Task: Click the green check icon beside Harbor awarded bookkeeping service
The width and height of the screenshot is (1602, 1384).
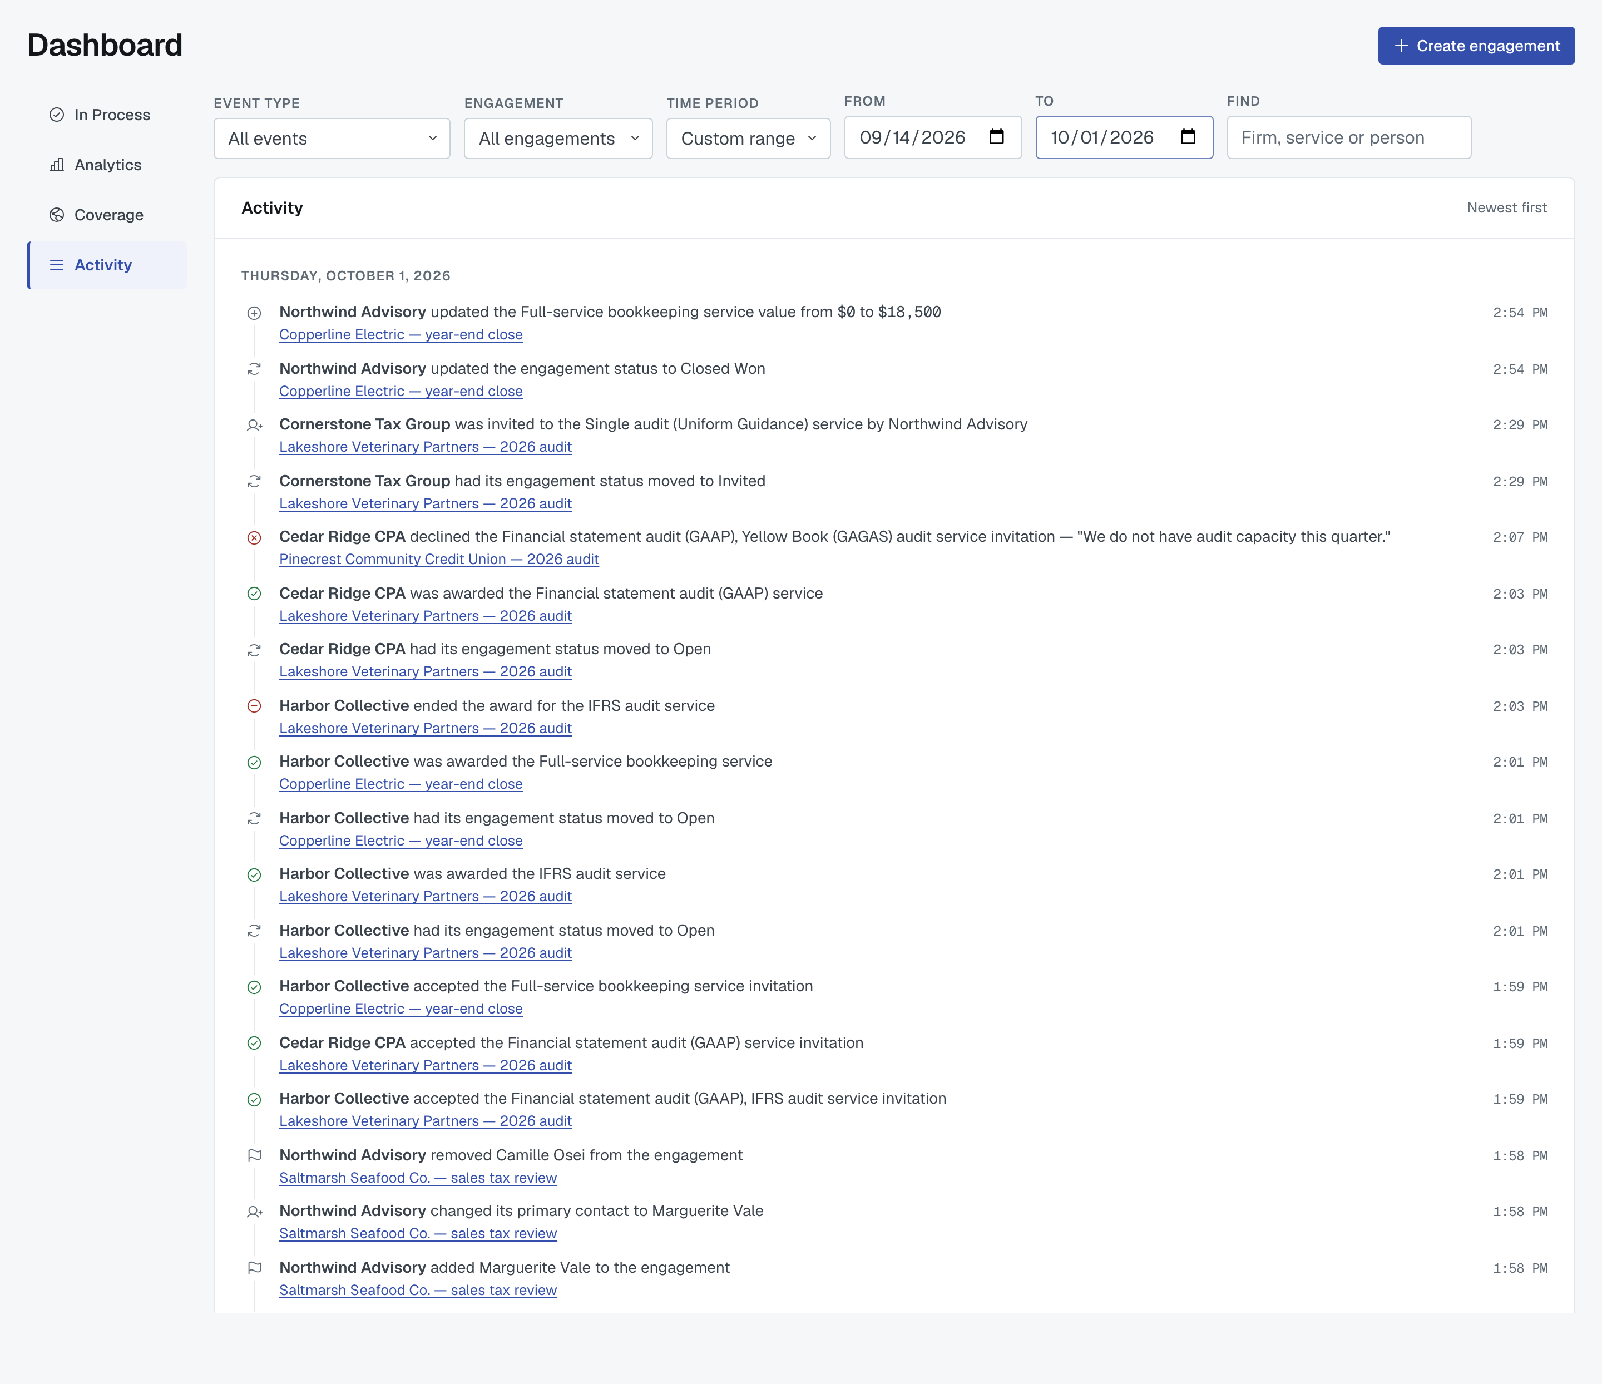Action: 254,762
